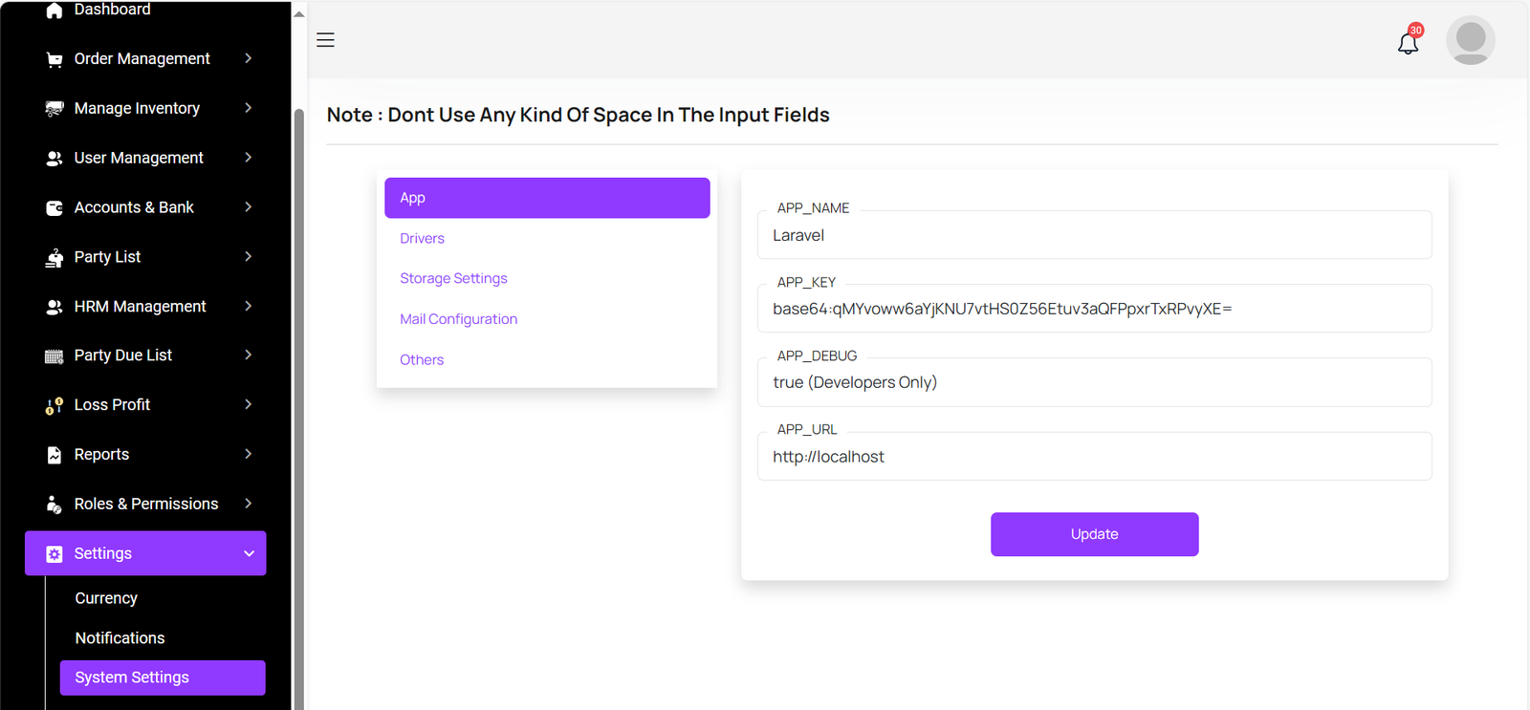Click the user profile avatar
The width and height of the screenshot is (1530, 710).
coord(1470,40)
